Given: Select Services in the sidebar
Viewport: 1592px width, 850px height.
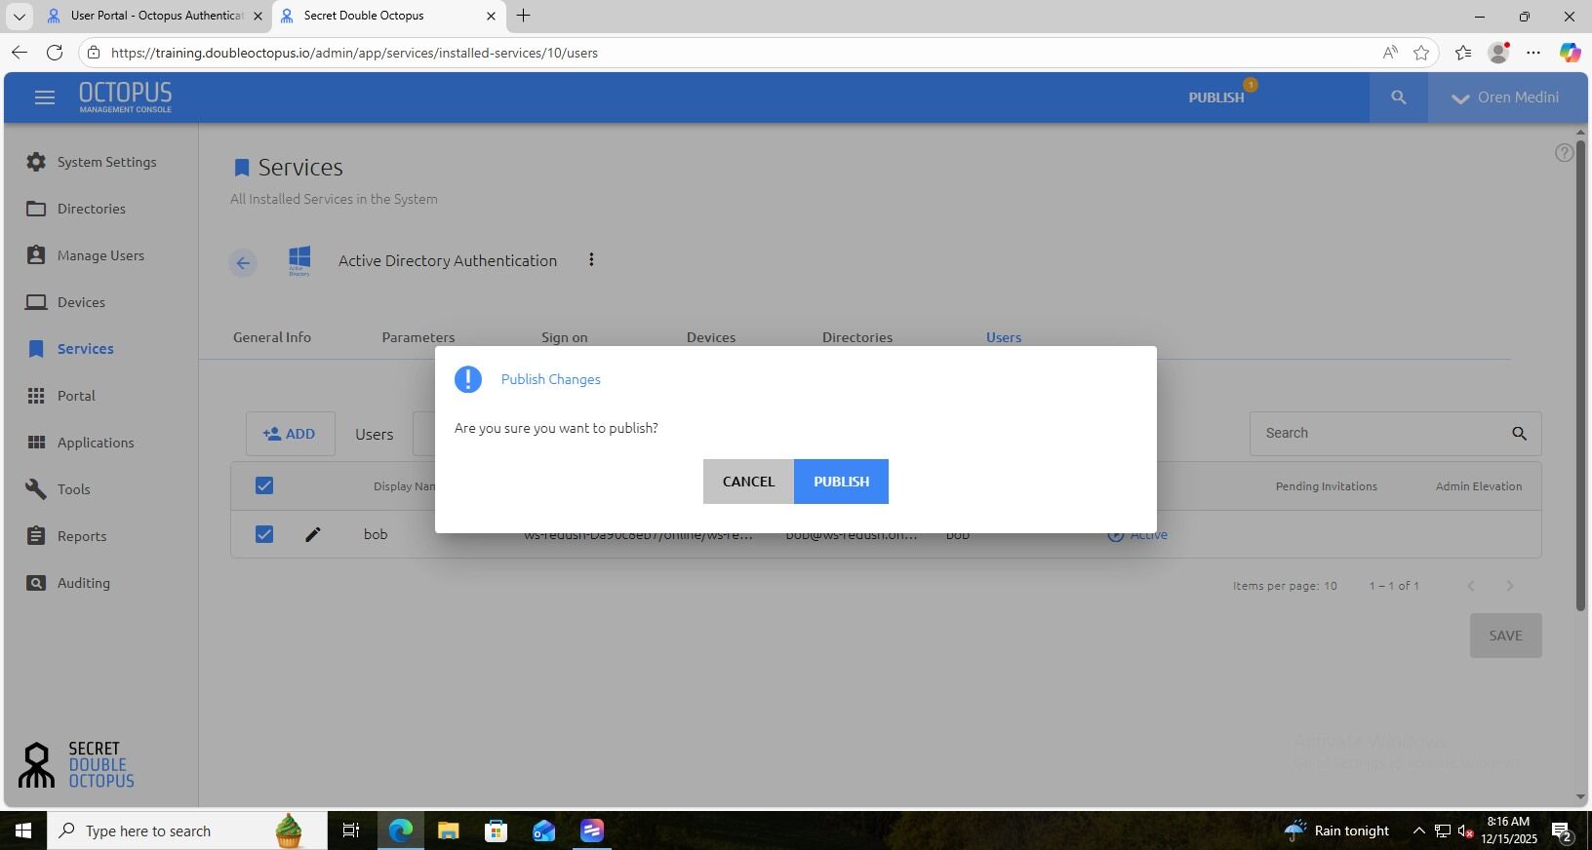Looking at the screenshot, I should pos(85,349).
